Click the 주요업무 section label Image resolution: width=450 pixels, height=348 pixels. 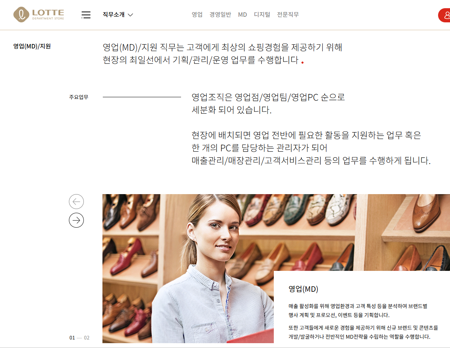pos(79,97)
